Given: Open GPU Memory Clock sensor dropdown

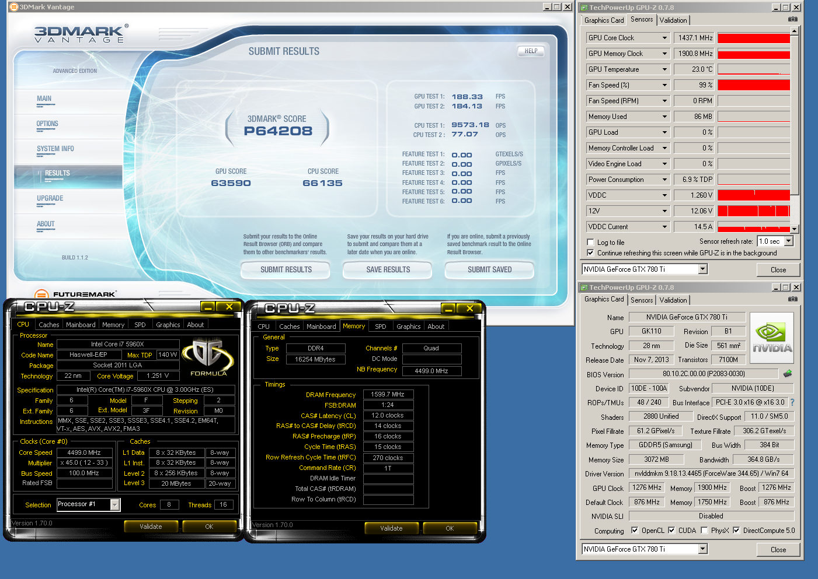Looking at the screenshot, I should (x=664, y=54).
